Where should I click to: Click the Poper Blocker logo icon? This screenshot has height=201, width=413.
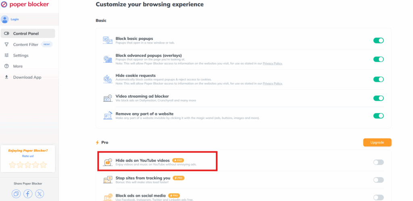(x=4, y=4)
